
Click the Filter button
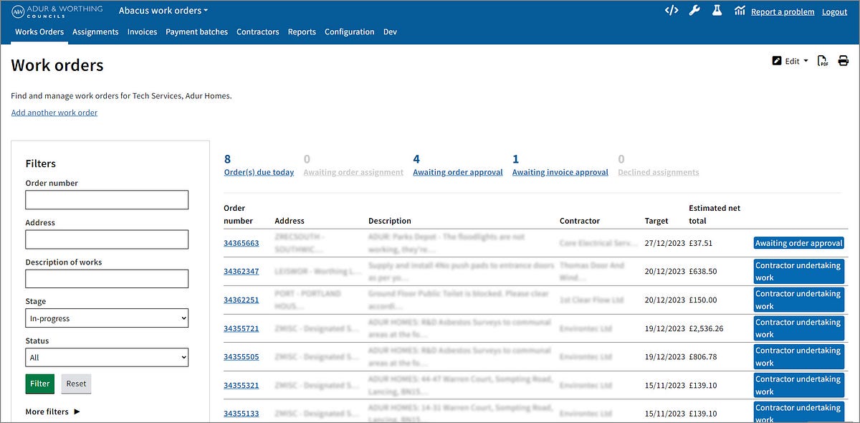(x=39, y=384)
